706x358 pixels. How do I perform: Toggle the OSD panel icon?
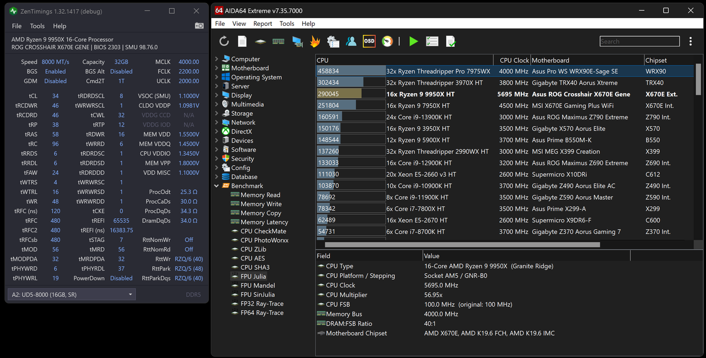(x=369, y=41)
